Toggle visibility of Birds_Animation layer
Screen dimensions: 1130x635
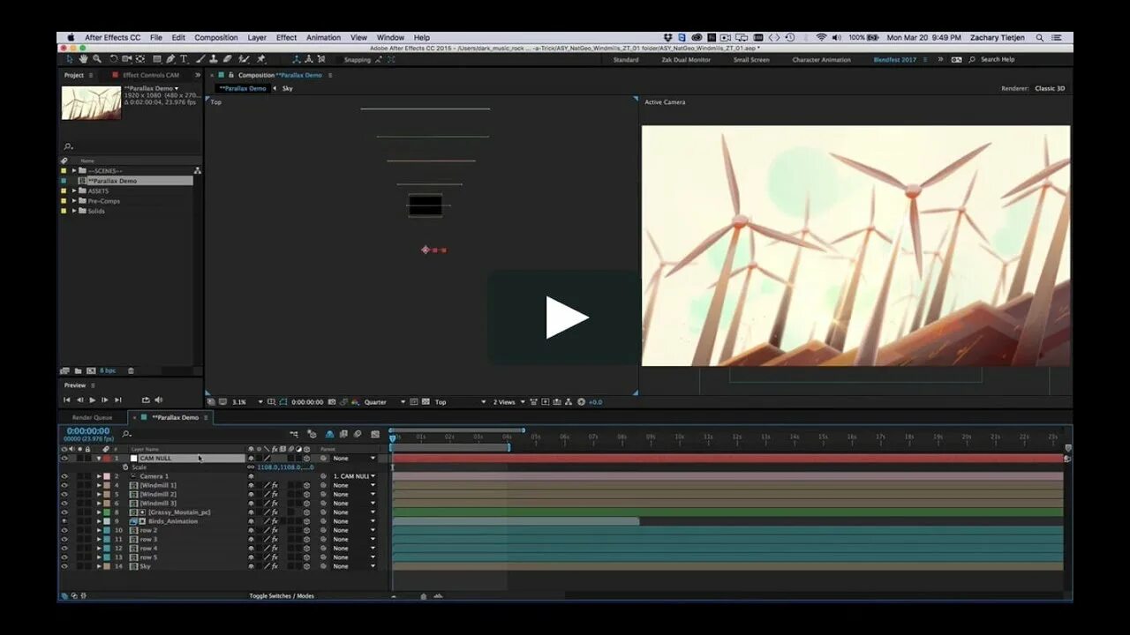(x=64, y=521)
